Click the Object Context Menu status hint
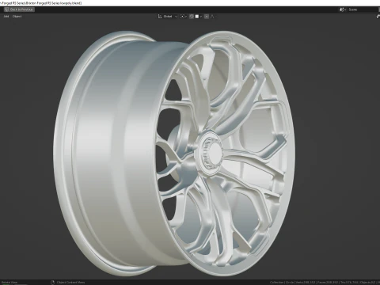 68,283
